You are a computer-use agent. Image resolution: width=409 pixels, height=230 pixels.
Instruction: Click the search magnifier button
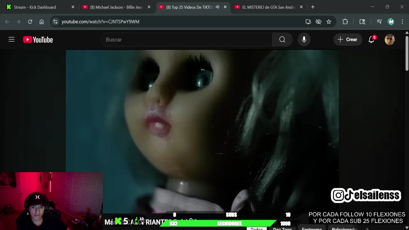(x=282, y=40)
